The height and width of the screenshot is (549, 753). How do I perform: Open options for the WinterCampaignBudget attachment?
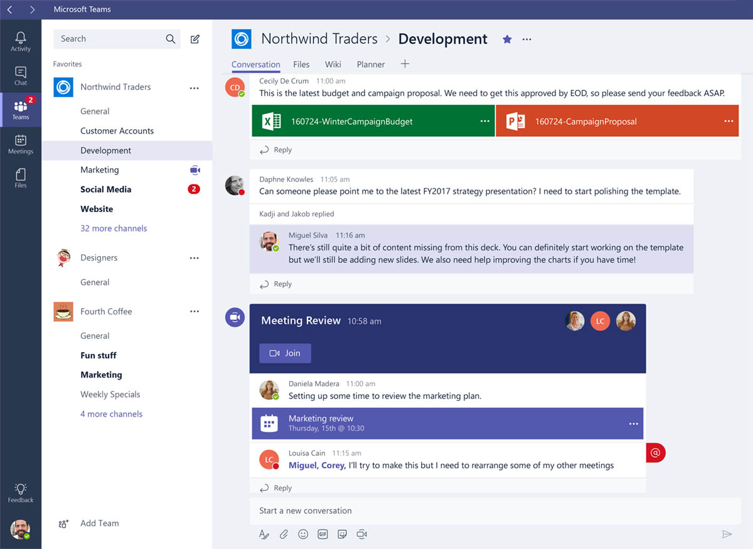[x=484, y=121]
